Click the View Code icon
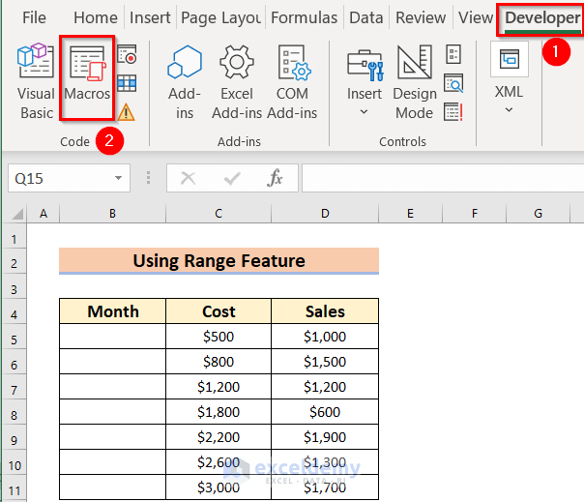This screenshot has width=584, height=502. (x=453, y=83)
